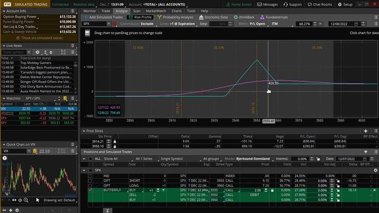Open Live News settings gear
This screenshot has height=213, width=379.
[37, 52]
